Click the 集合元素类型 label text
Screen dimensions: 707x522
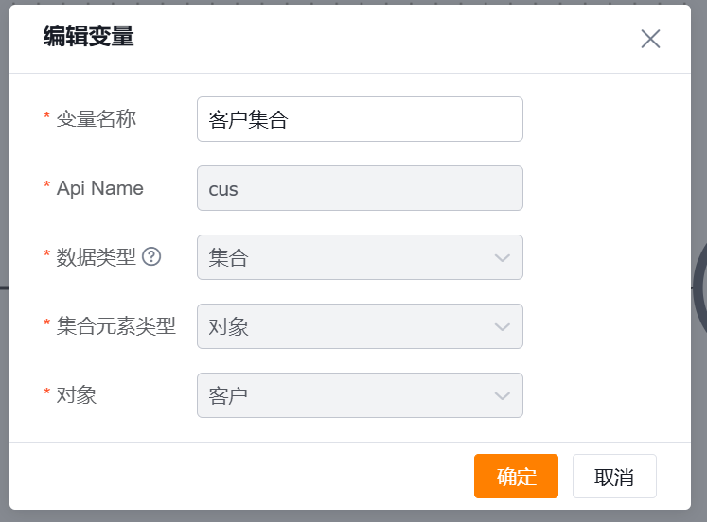(115, 325)
